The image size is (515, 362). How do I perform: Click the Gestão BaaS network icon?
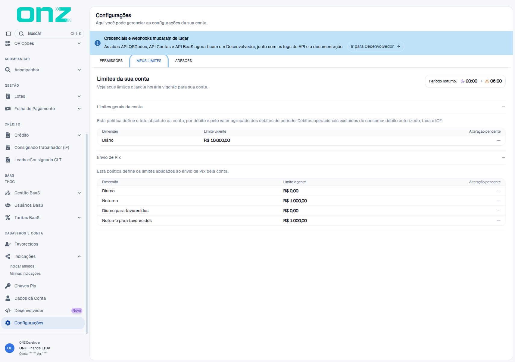8,193
